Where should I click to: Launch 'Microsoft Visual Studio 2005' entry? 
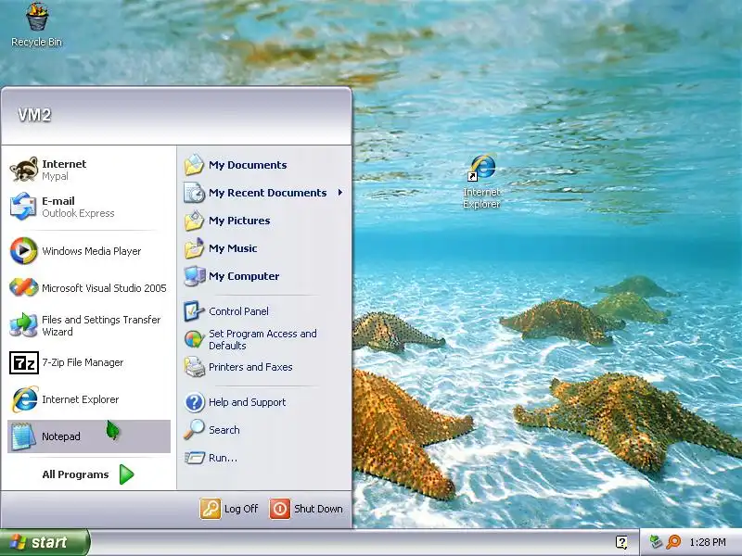point(89,288)
